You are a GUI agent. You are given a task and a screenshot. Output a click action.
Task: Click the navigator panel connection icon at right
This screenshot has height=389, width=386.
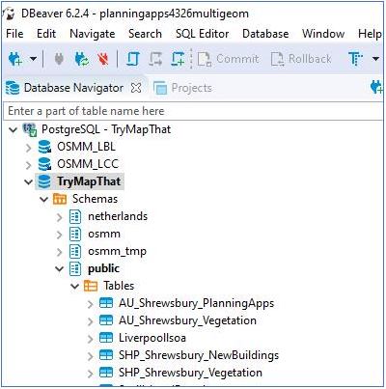[x=376, y=88]
